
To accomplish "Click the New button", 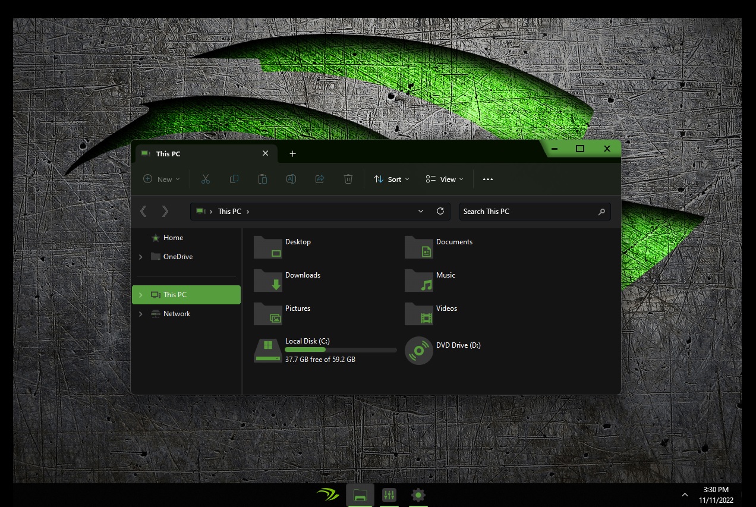I will [x=160, y=179].
